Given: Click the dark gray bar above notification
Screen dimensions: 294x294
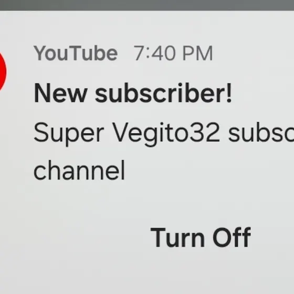Looking at the screenshot, I should tap(147, 5).
